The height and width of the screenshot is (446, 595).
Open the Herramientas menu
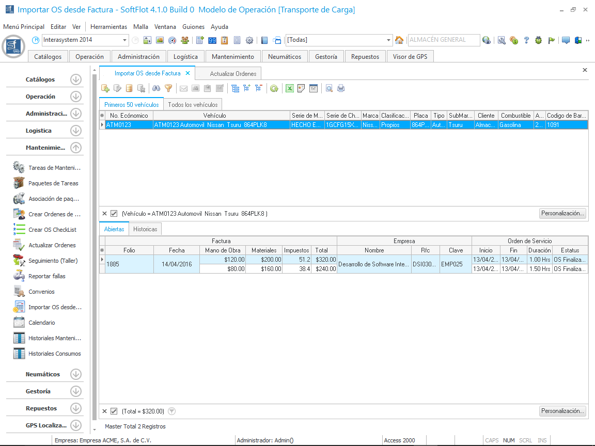point(108,27)
